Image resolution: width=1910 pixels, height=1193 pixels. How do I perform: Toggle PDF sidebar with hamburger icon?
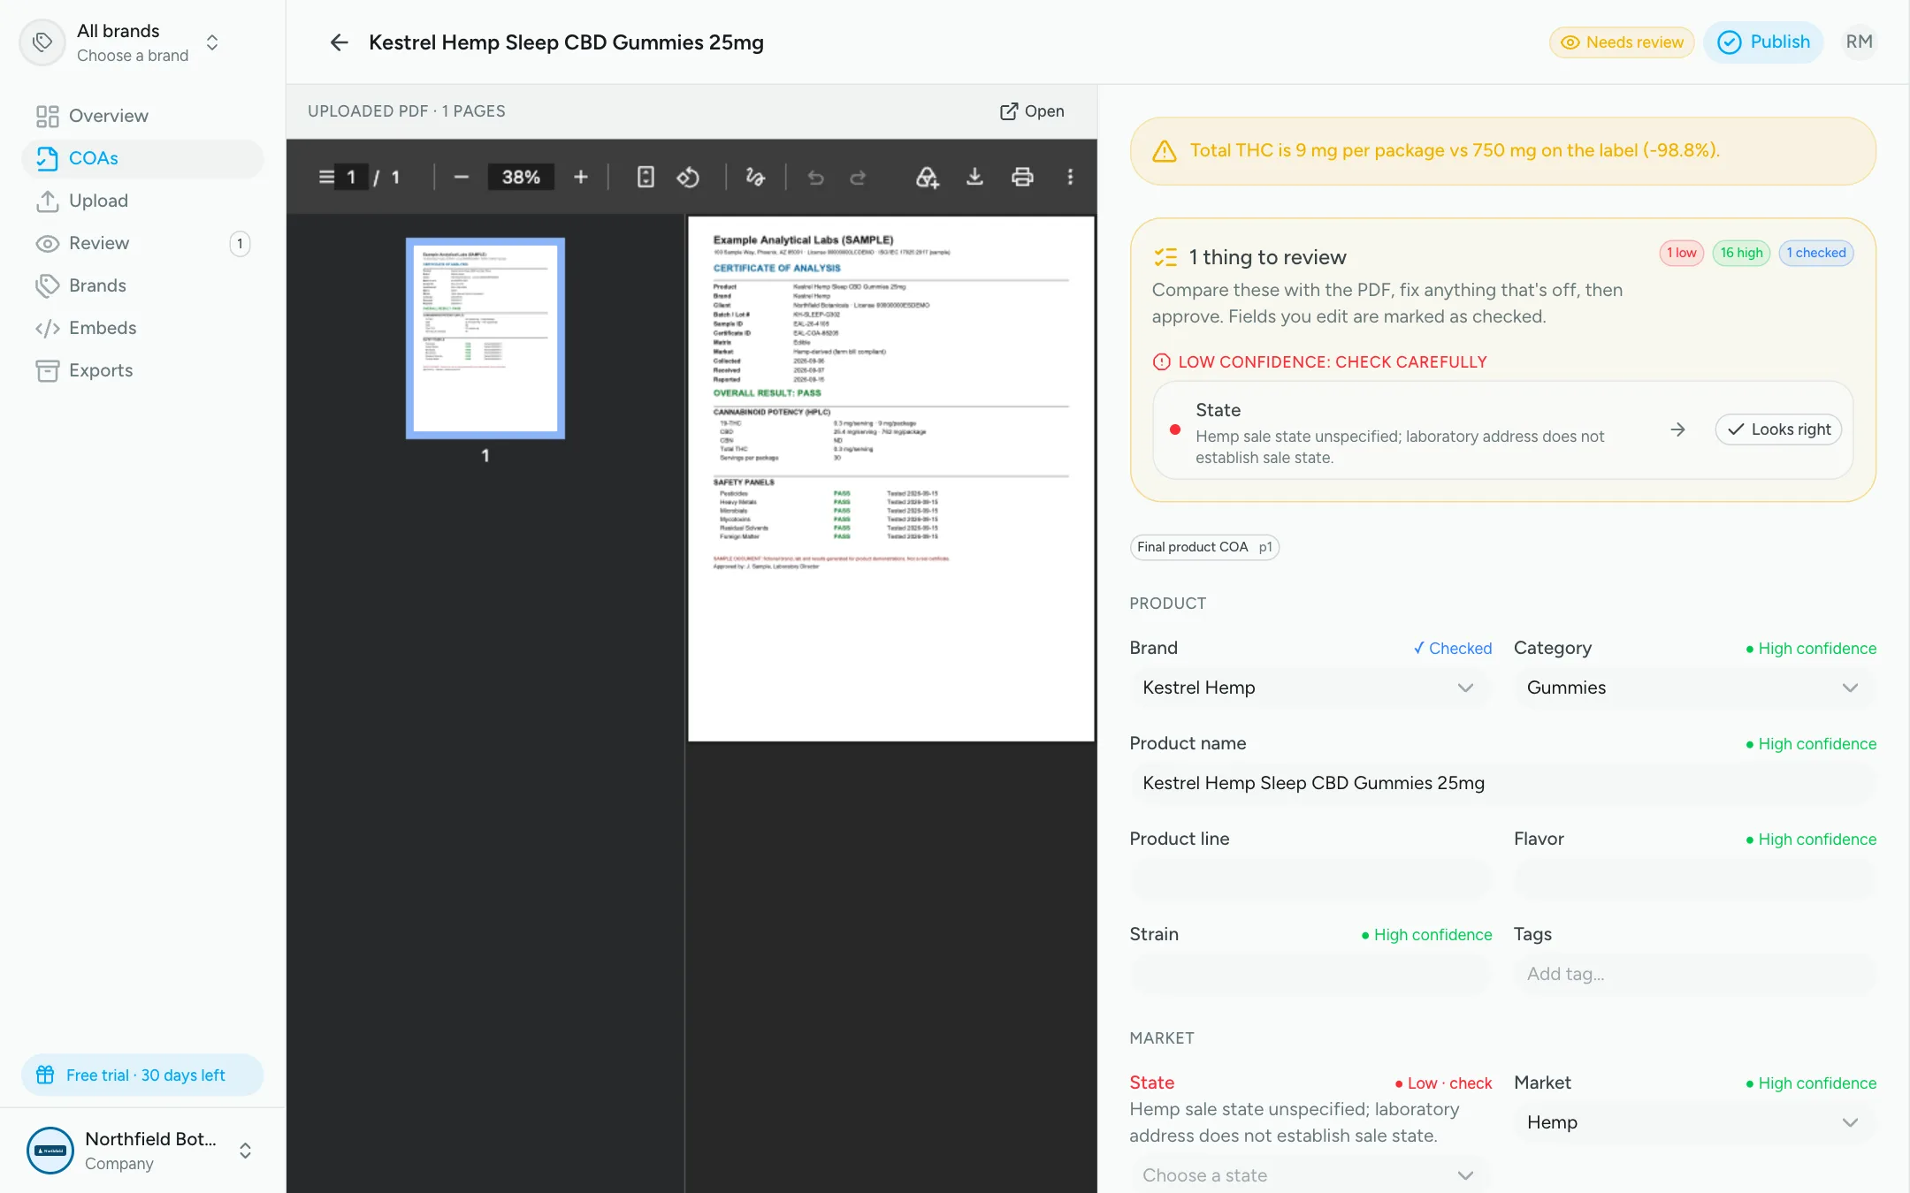click(326, 177)
